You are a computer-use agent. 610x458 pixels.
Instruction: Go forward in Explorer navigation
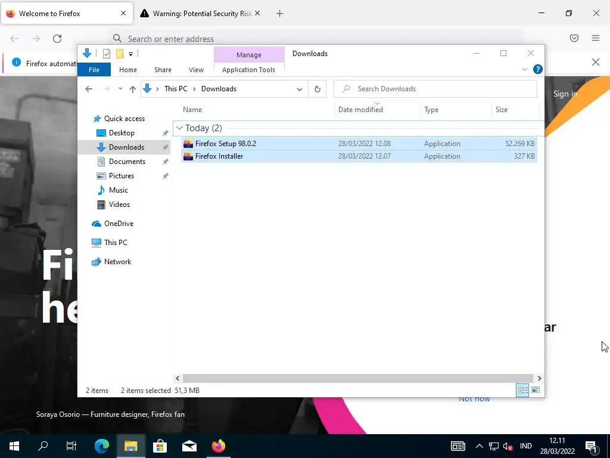click(x=106, y=89)
